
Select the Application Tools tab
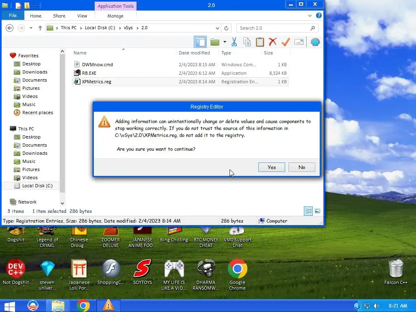tap(115, 6)
